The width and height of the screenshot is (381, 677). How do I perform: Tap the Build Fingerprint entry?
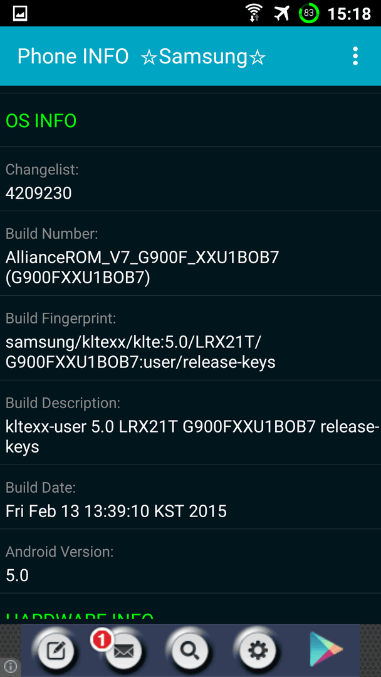tap(190, 338)
